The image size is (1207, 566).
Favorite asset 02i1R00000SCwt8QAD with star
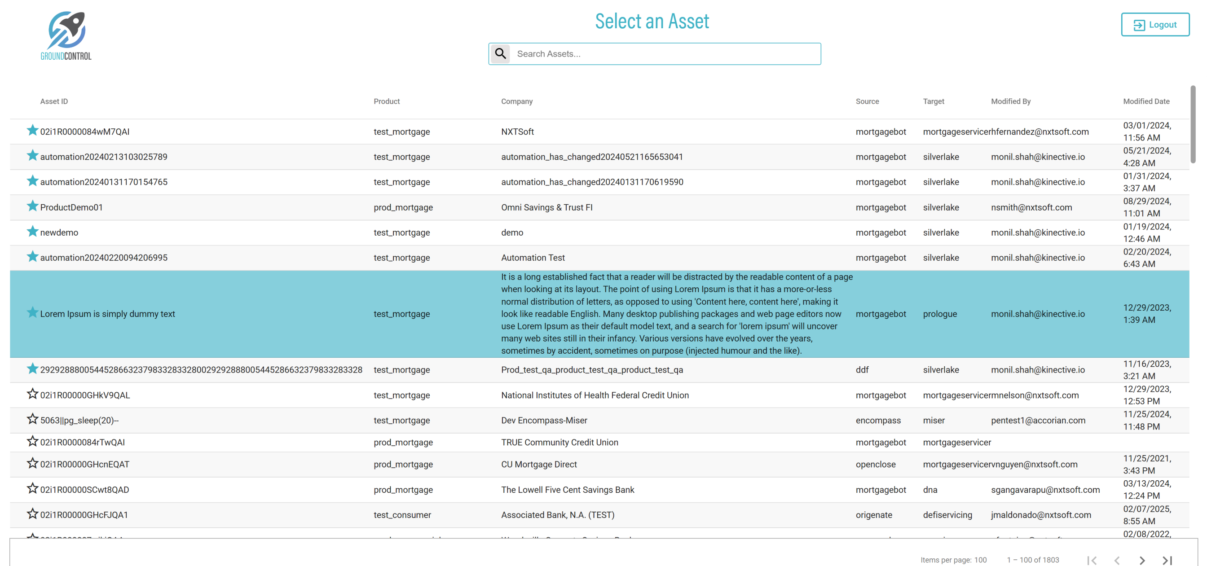click(32, 489)
